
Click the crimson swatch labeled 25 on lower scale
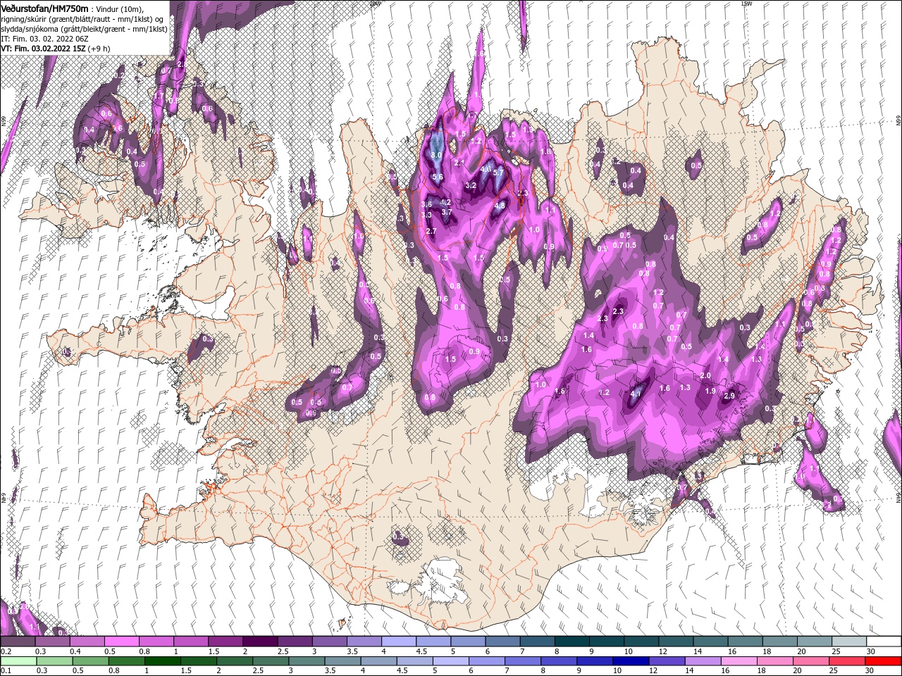click(849, 661)
